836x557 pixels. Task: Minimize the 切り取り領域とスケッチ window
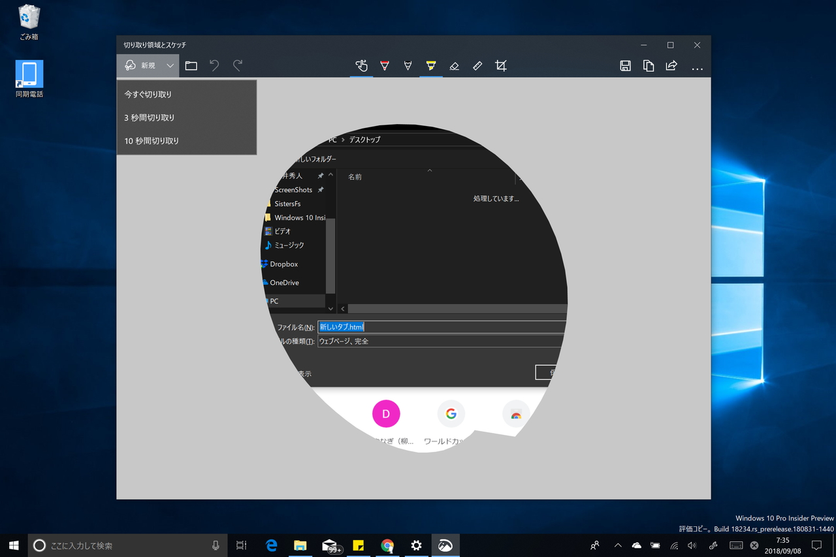tap(644, 45)
